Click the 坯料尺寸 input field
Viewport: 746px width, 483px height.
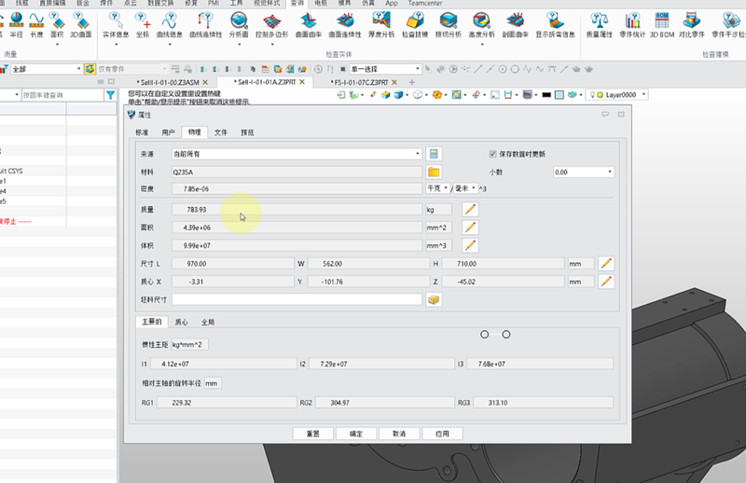point(297,299)
